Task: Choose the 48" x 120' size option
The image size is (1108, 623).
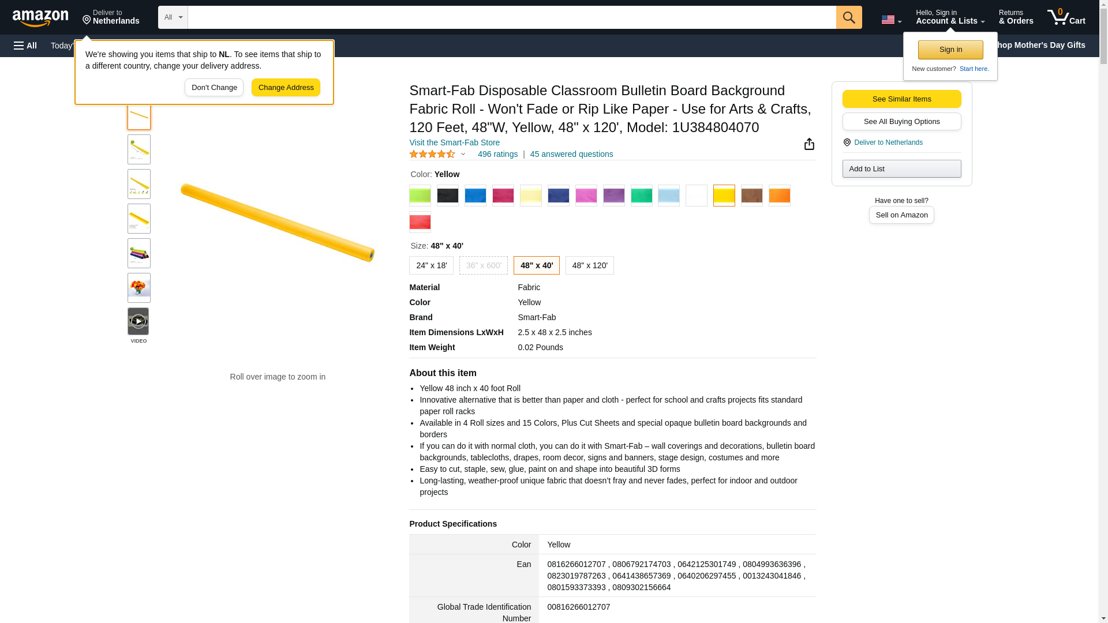Action: point(589,265)
